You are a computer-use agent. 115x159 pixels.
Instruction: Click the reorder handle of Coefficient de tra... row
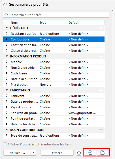tap(7, 45)
